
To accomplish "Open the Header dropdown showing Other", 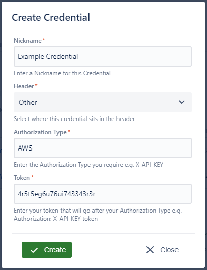I will (x=103, y=102).
